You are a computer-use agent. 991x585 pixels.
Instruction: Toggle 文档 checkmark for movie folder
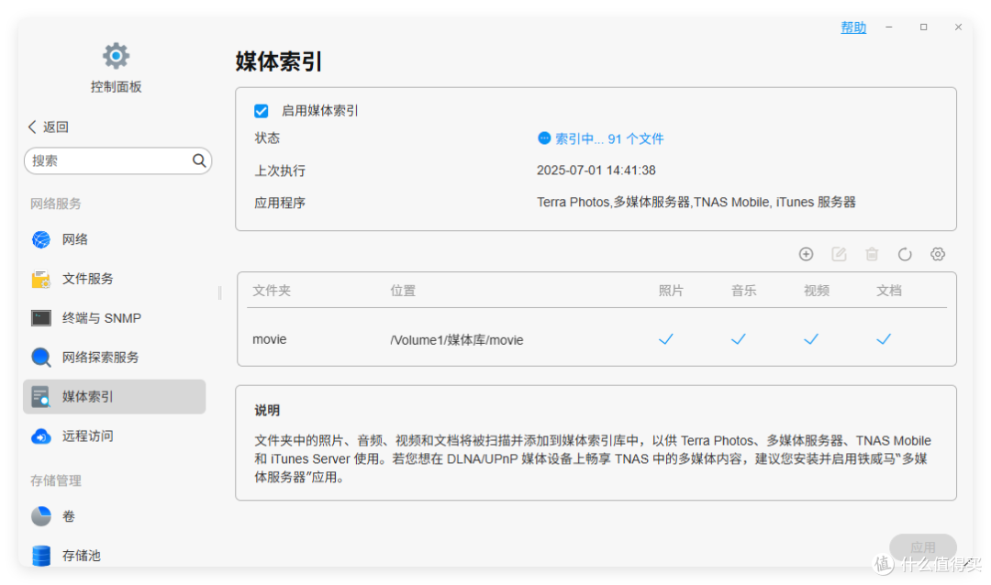pyautogui.click(x=884, y=339)
